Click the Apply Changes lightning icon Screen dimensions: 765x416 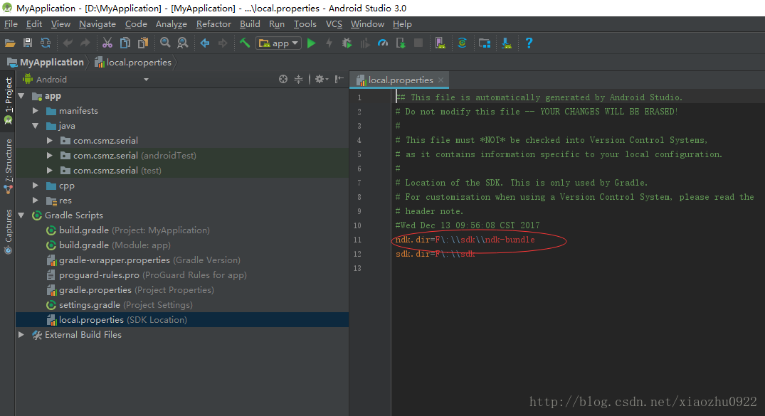pyautogui.click(x=329, y=43)
